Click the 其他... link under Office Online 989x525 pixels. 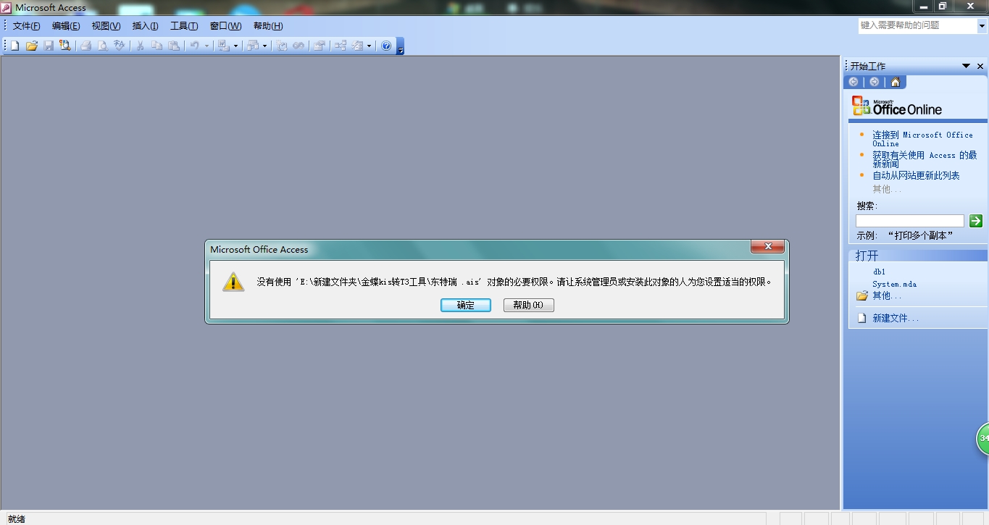click(887, 190)
